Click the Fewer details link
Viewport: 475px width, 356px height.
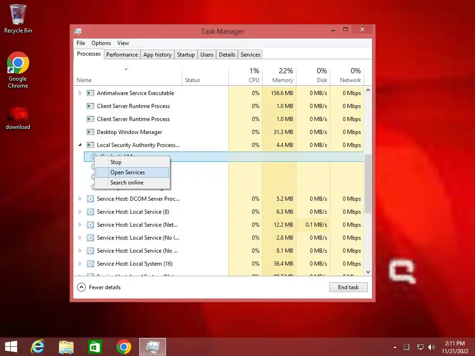tap(104, 287)
